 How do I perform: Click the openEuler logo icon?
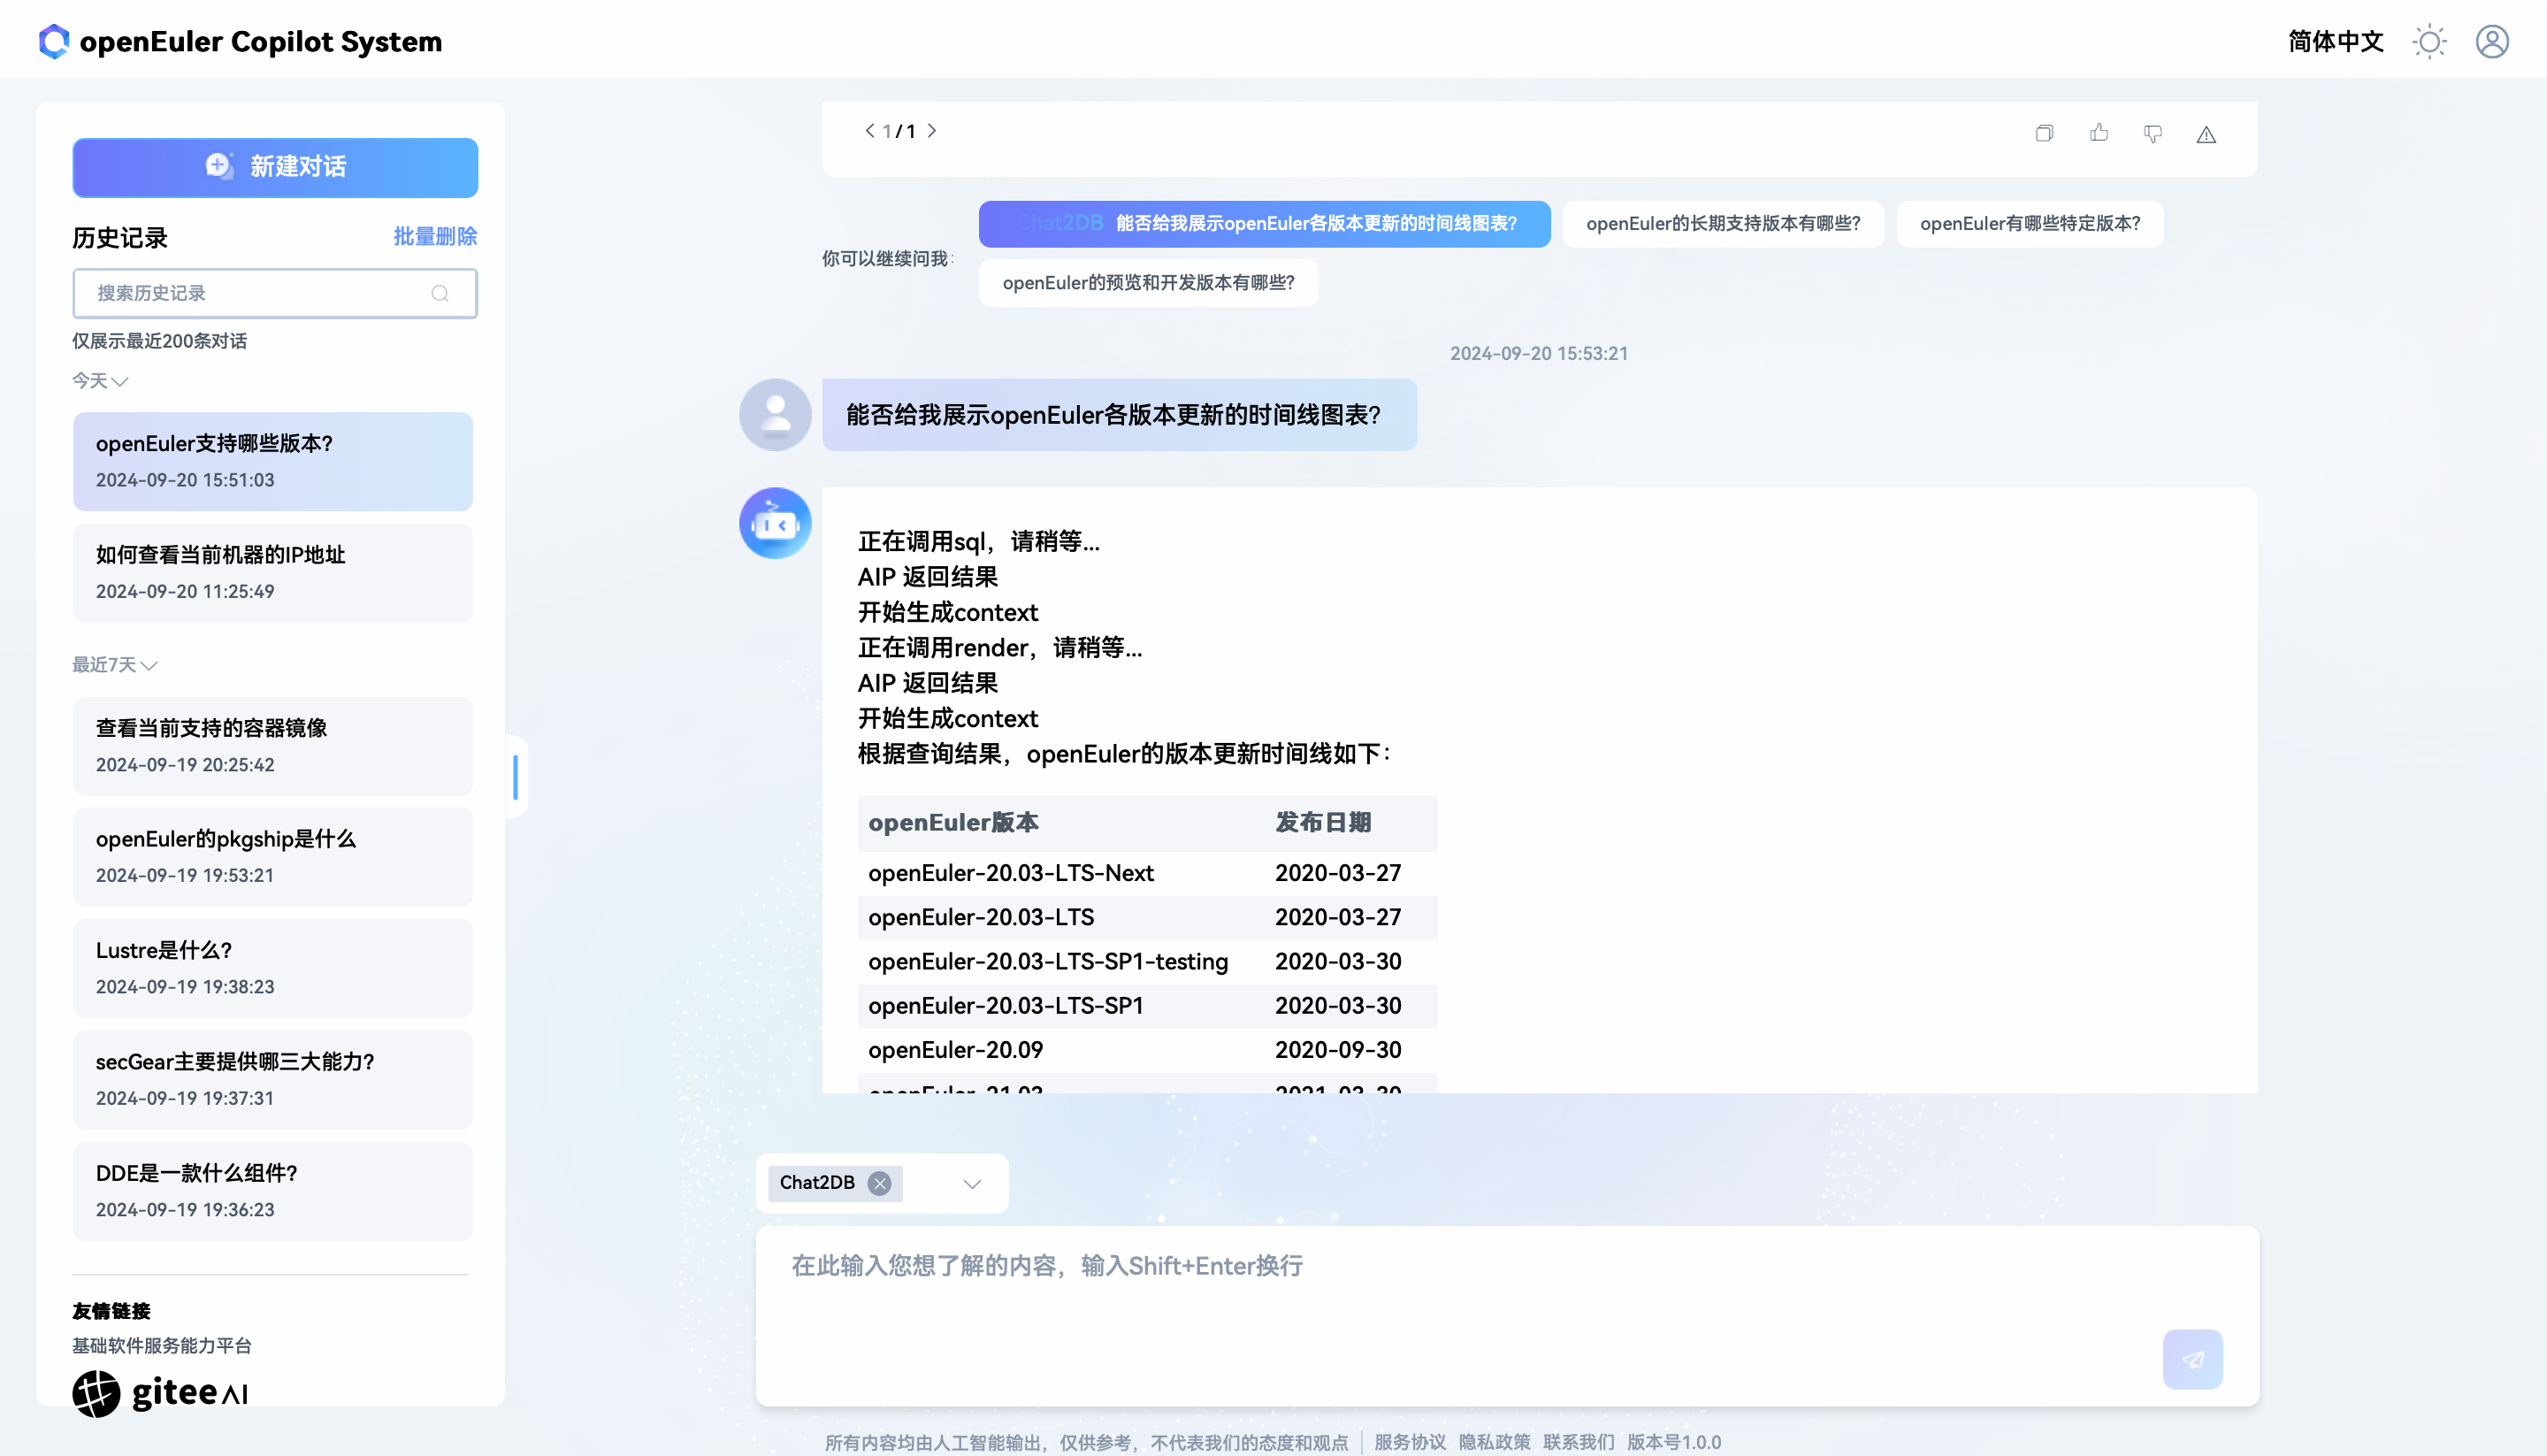(x=54, y=41)
